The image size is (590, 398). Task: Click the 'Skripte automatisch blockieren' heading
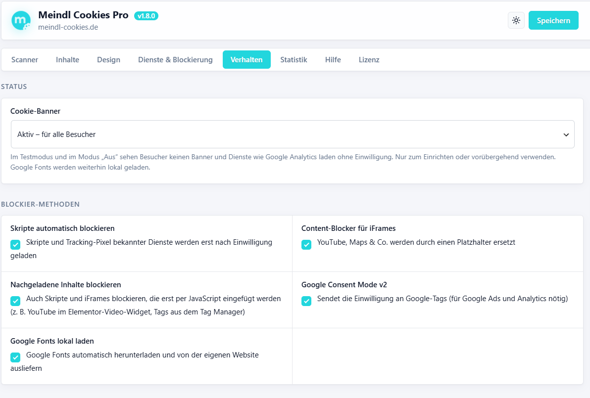[x=62, y=228]
